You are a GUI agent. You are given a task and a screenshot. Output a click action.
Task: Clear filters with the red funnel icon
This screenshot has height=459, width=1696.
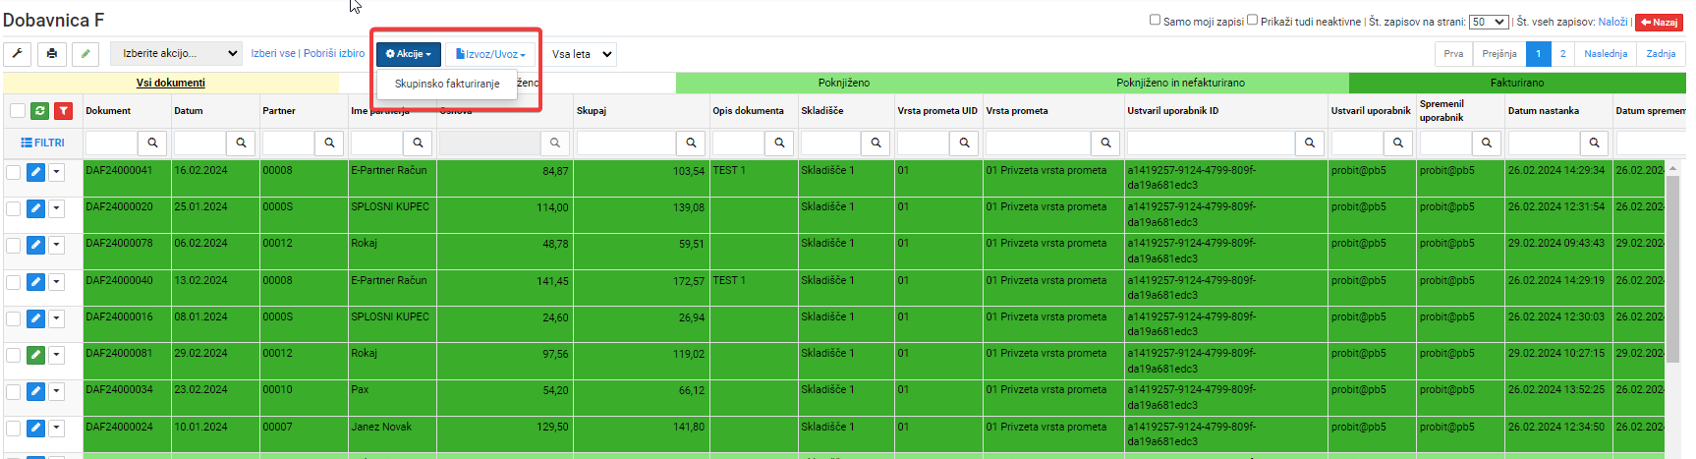[63, 111]
